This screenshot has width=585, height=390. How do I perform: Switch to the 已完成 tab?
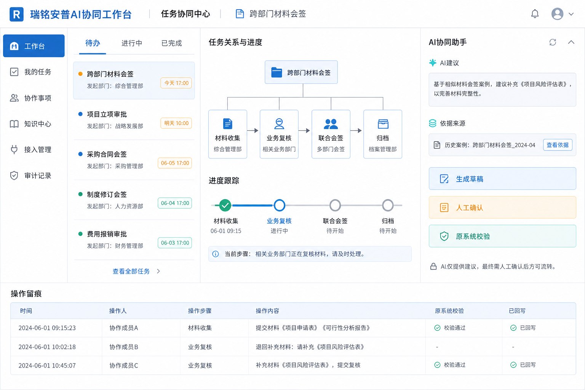pyautogui.click(x=172, y=43)
